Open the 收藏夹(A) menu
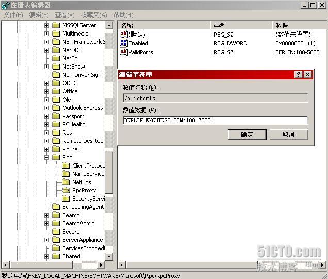Image resolution: width=328 pixels, height=279 pixels. pyautogui.click(x=94, y=15)
